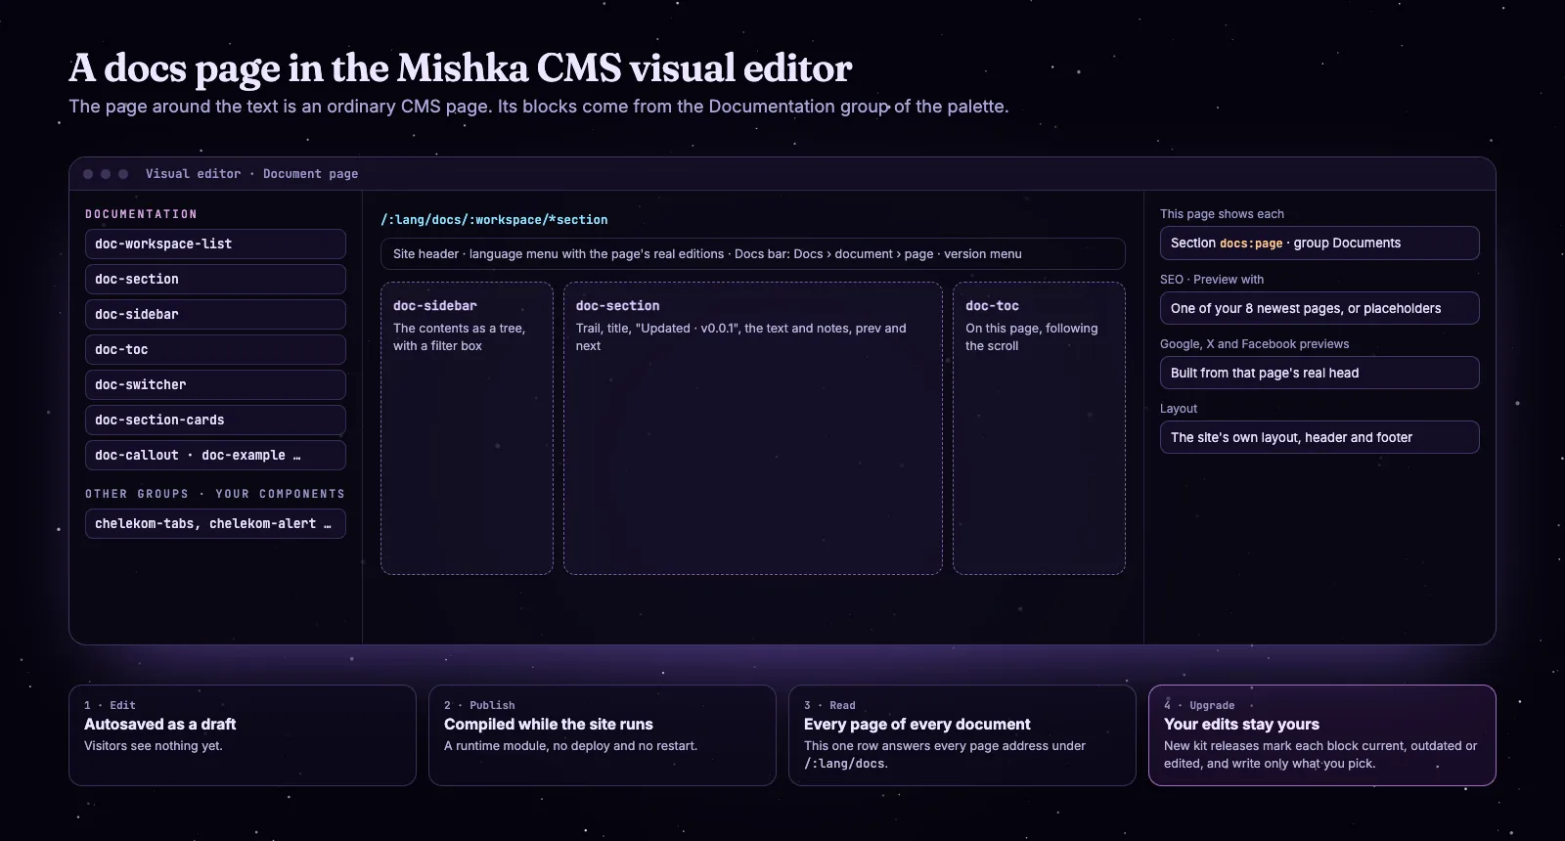This screenshot has height=841, width=1565.
Task: Select the doc-section block on canvas
Action: (x=753, y=428)
